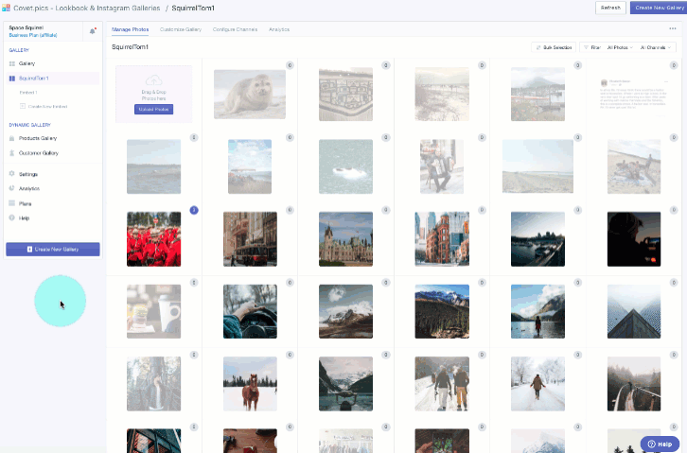This screenshot has width=687, height=453.
Task: Click Create New Gallery in top bar
Action: coord(659,8)
